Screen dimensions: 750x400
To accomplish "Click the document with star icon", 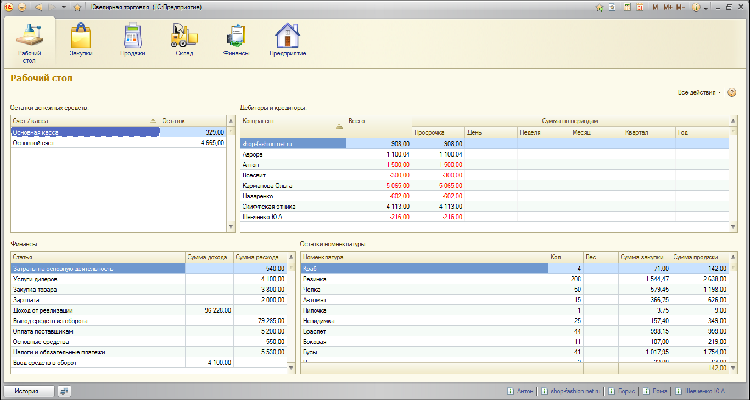I will tap(612, 7).
